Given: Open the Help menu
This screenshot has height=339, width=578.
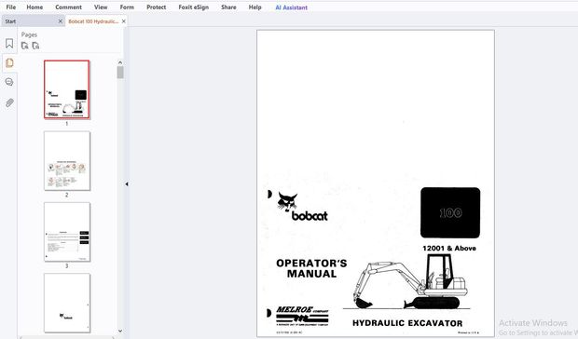Looking at the screenshot, I should [255, 7].
